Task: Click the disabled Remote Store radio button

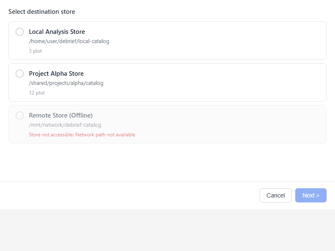Action: point(20,115)
